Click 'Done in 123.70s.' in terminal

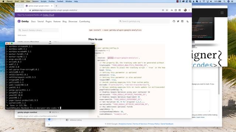click(19, 105)
